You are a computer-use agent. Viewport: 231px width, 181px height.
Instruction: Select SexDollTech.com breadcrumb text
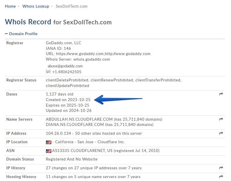coord(72,6)
